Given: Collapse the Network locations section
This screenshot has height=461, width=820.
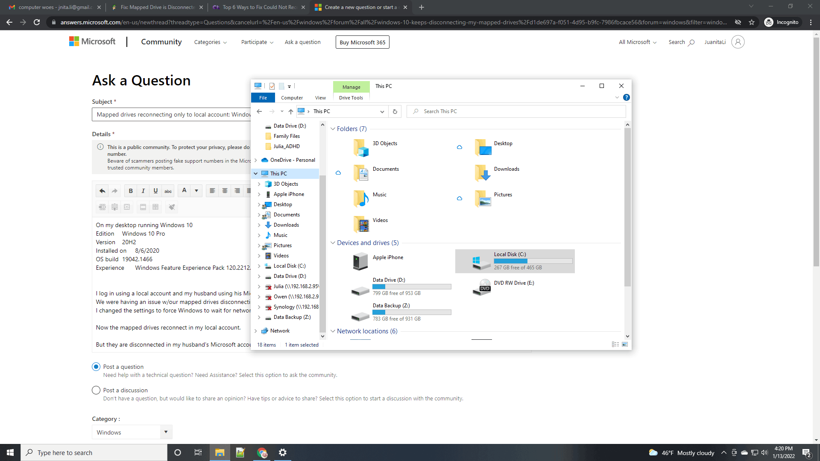Looking at the screenshot, I should [x=333, y=331].
